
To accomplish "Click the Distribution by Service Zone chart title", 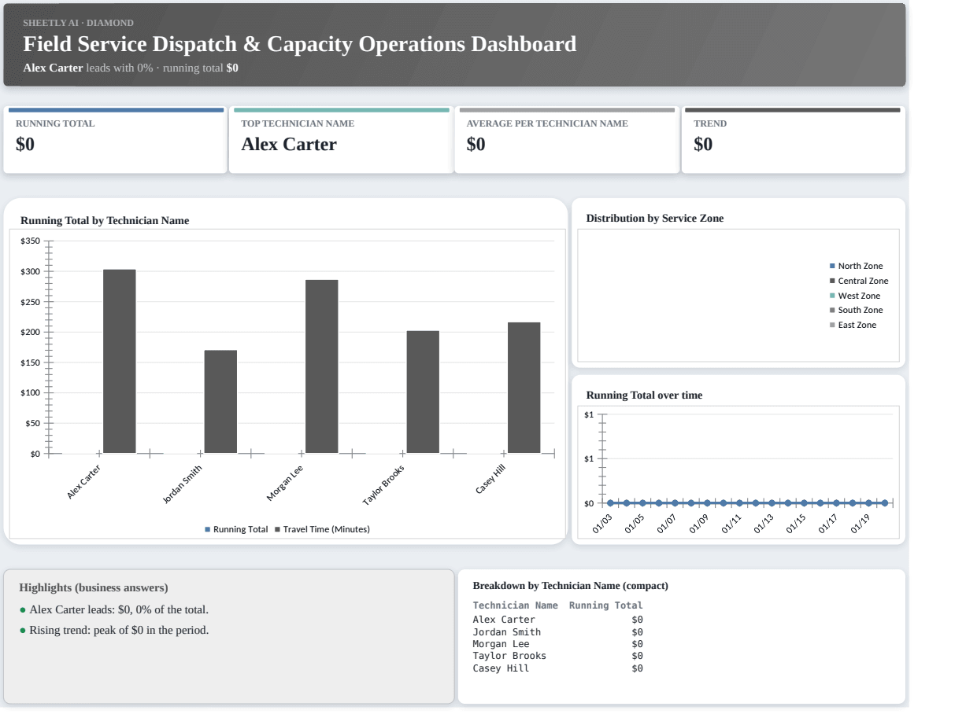I will pyautogui.click(x=655, y=219).
